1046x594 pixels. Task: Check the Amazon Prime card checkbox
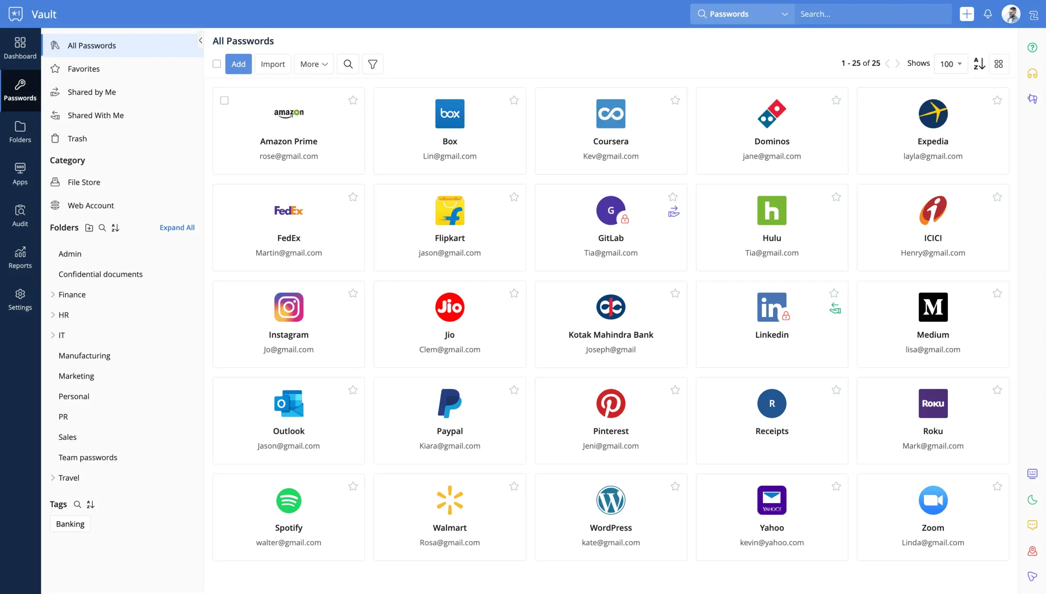pos(224,100)
